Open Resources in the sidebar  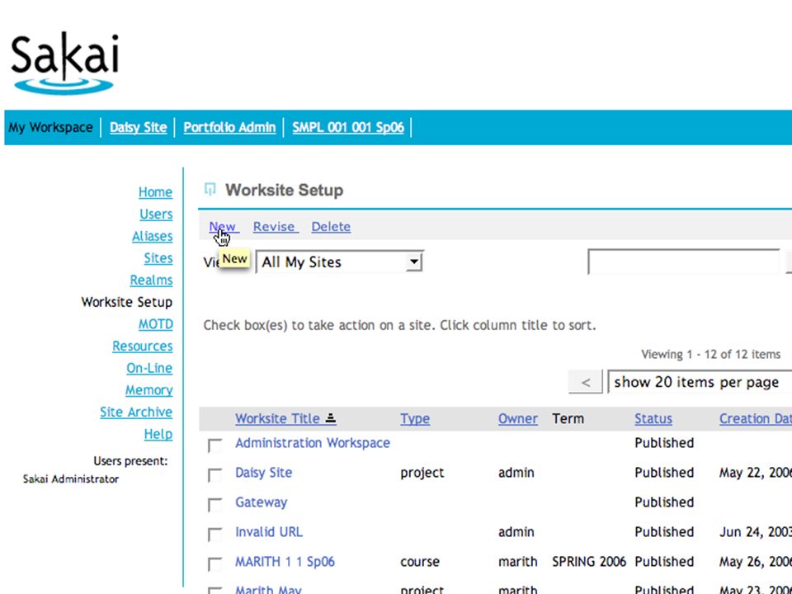pyautogui.click(x=143, y=346)
